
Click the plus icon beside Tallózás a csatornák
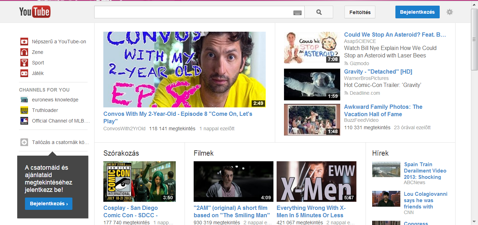(x=24, y=142)
